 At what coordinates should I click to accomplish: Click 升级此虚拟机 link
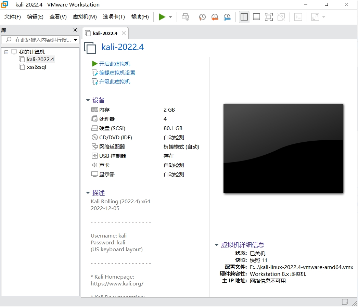(114, 81)
